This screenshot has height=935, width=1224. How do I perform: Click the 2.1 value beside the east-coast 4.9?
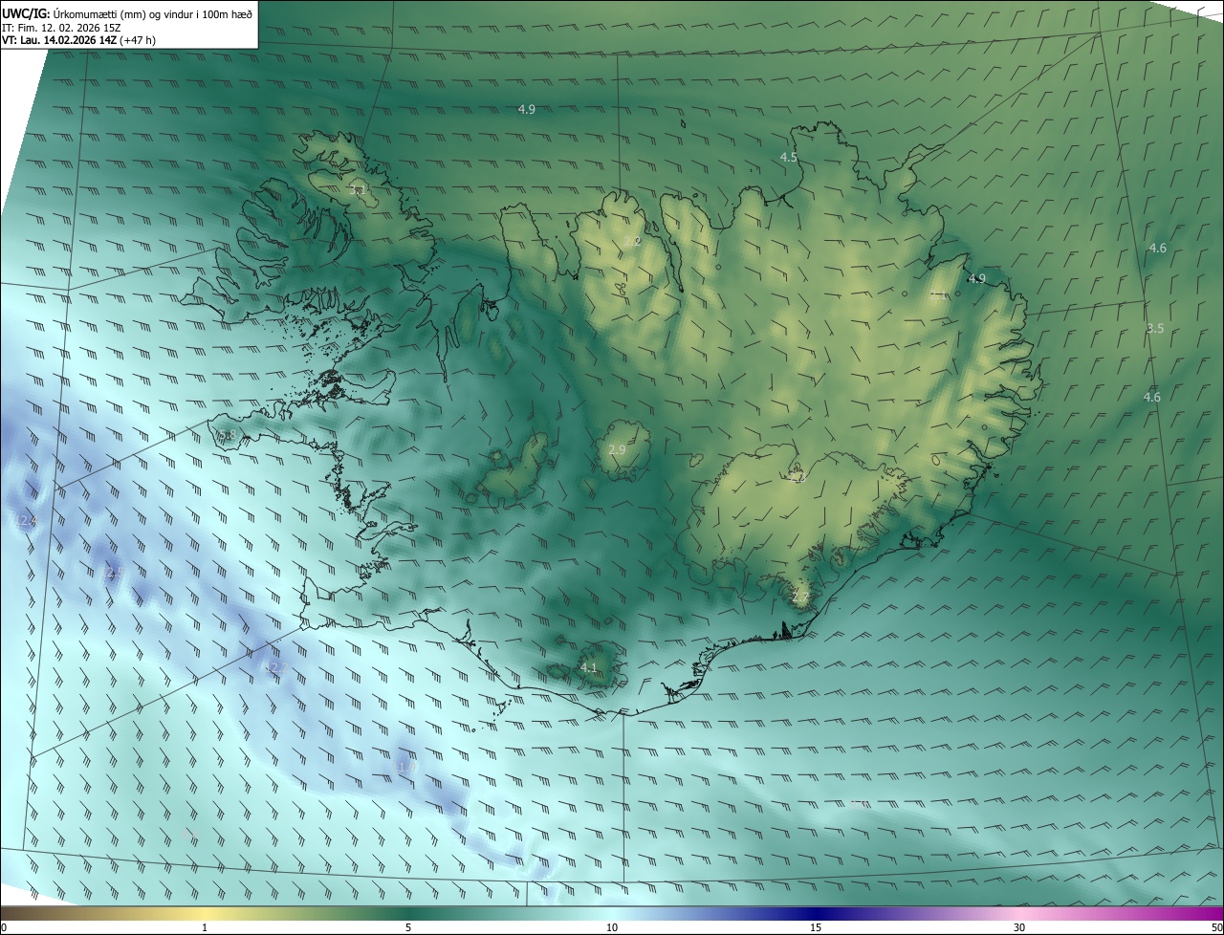[x=939, y=295]
